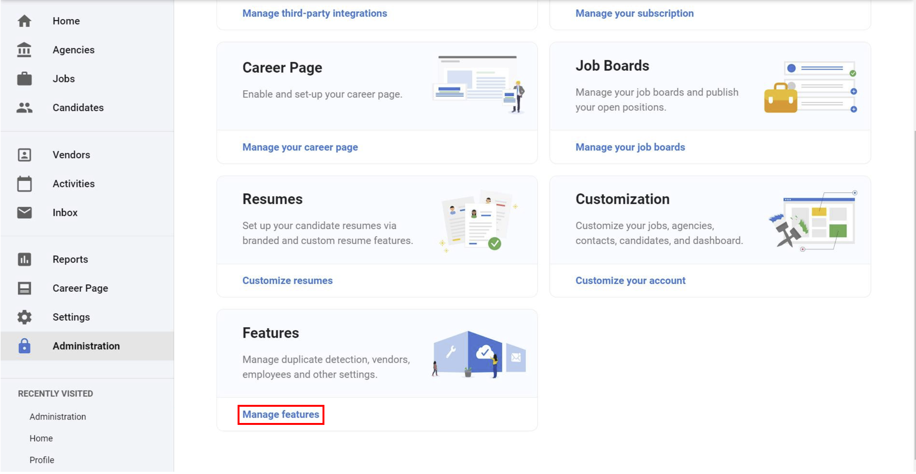Open Manage your job boards link
The height and width of the screenshot is (474, 916).
click(x=630, y=147)
